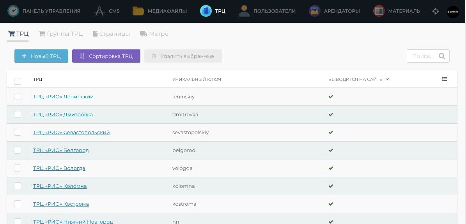This screenshot has height=224, width=466.
Task: Click the CMS compass icon
Action: point(99,11)
